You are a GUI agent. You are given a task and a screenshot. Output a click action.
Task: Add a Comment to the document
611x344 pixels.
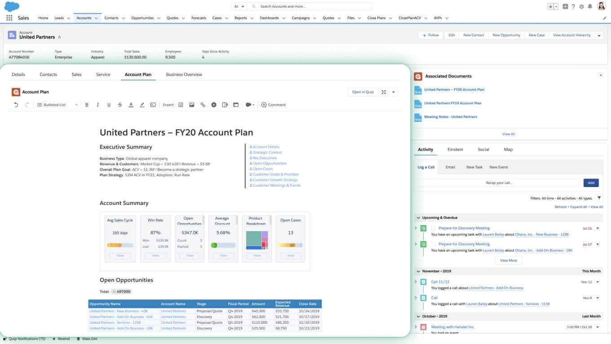[x=274, y=105]
